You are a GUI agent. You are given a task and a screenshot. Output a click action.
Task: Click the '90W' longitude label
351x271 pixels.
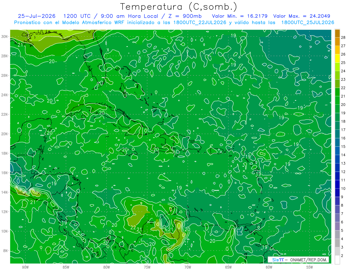point(25,267)
